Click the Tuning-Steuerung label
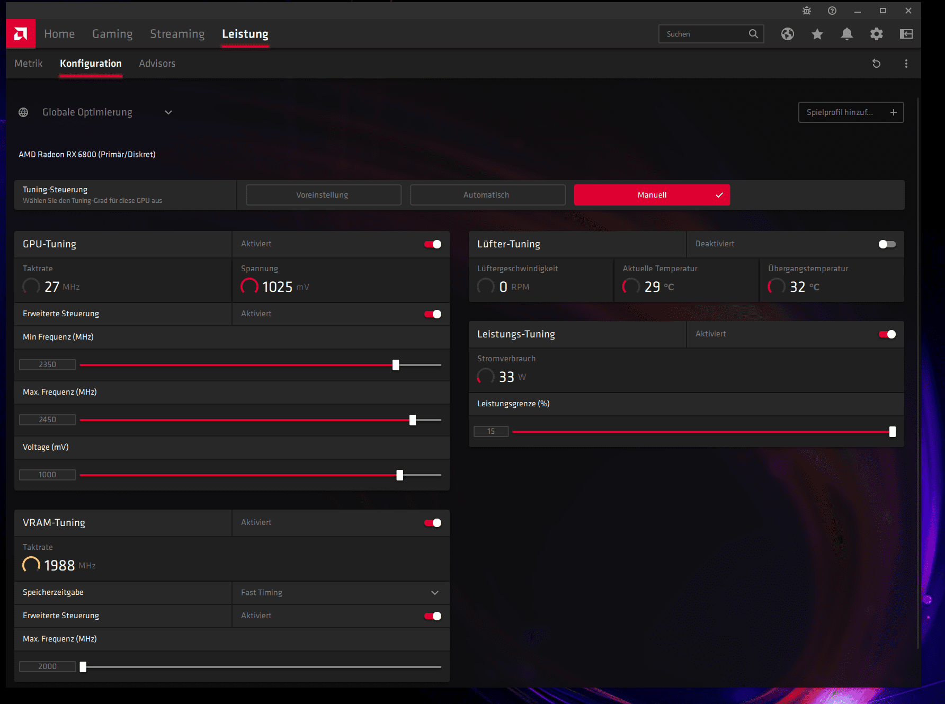Image resolution: width=945 pixels, height=704 pixels. (55, 190)
